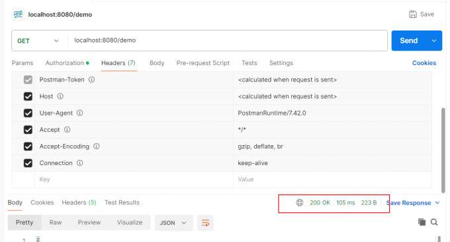The width and height of the screenshot is (450, 242).
Task: Copy response using the copy icon
Action: tap(422, 222)
